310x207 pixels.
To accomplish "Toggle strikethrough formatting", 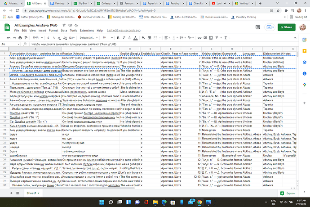I will 129,38.
